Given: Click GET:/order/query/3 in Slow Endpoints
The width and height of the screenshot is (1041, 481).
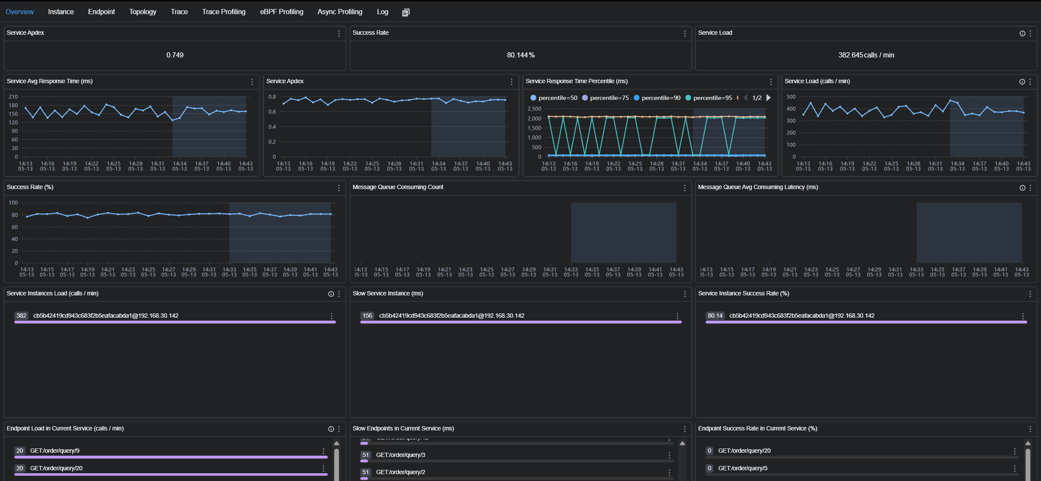Looking at the screenshot, I should click(400, 455).
